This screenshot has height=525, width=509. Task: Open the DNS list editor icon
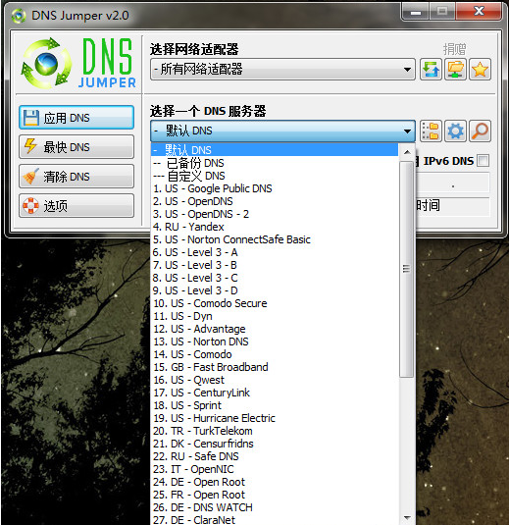click(431, 131)
